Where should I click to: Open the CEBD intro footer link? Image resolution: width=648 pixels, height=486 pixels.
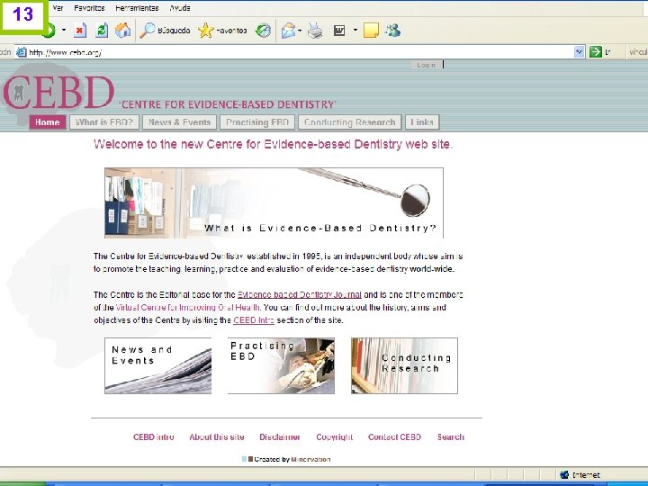coord(154,436)
